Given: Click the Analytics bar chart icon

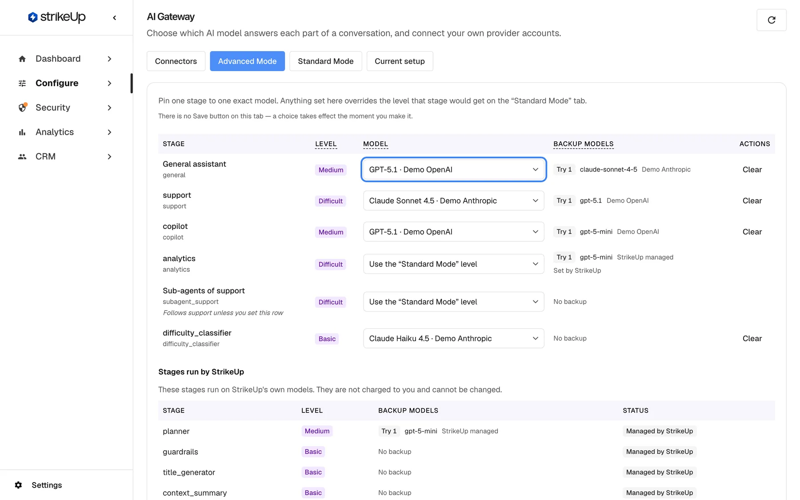Looking at the screenshot, I should click(22, 132).
